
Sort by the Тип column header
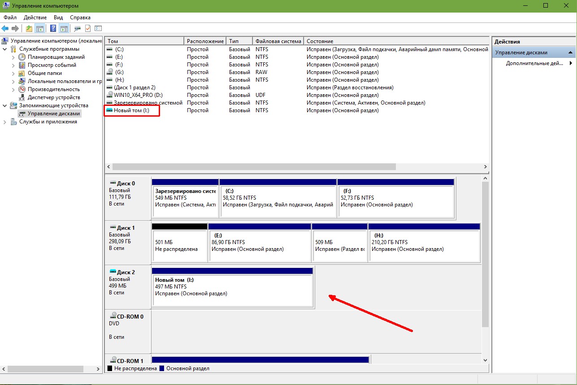point(239,41)
